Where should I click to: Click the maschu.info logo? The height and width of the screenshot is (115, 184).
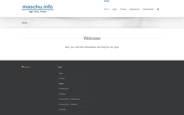[x=38, y=9]
